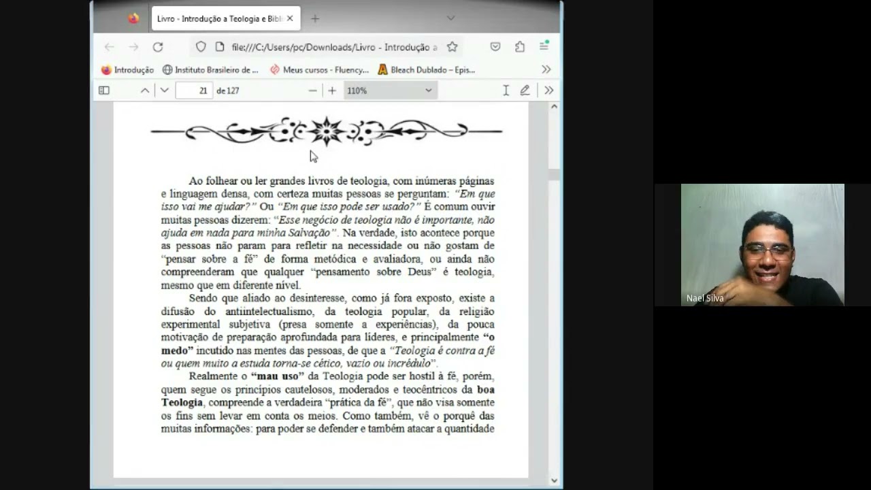Bookmark this page with star icon

pos(452,47)
